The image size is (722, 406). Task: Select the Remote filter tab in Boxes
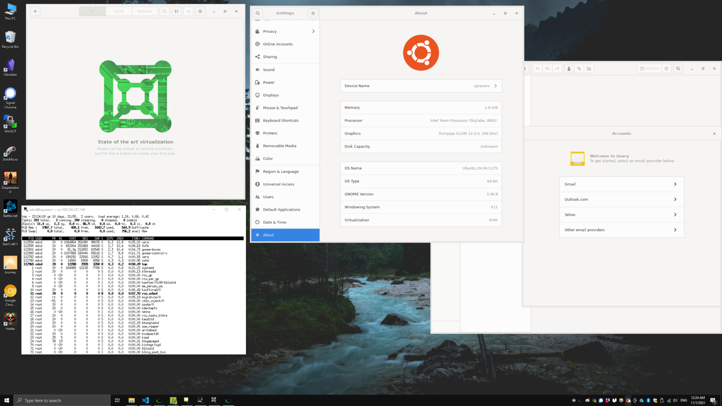pos(145,11)
